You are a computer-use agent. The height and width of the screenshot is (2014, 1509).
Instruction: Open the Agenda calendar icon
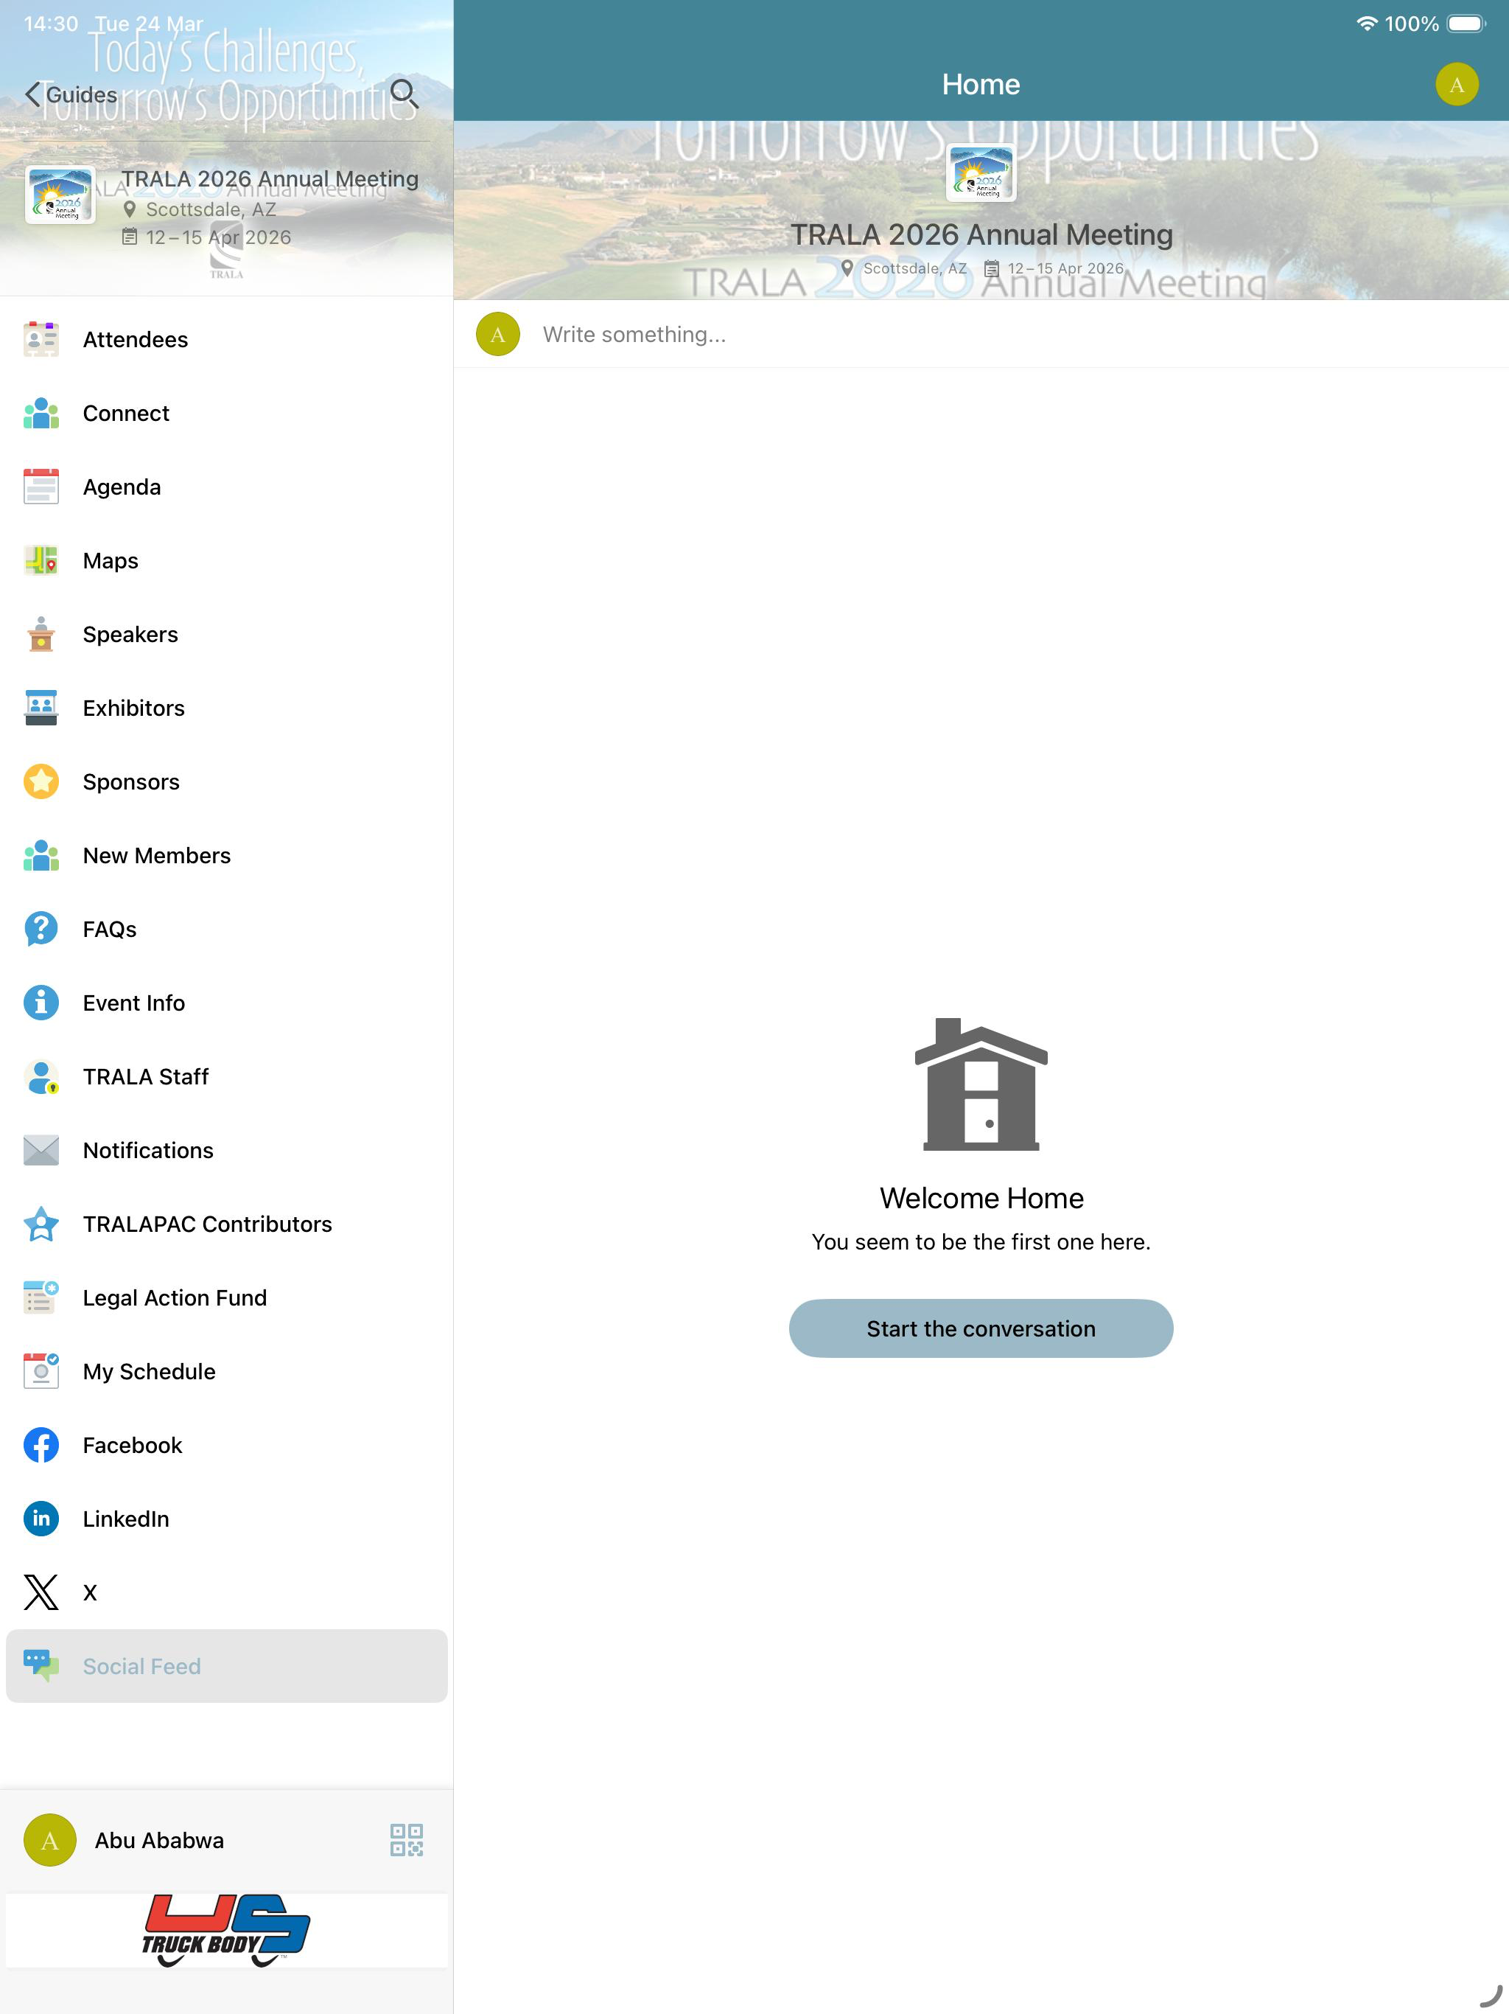coord(41,487)
